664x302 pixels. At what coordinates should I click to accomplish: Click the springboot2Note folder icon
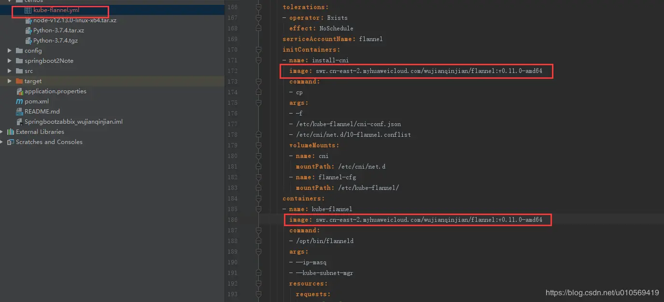tap(19, 61)
